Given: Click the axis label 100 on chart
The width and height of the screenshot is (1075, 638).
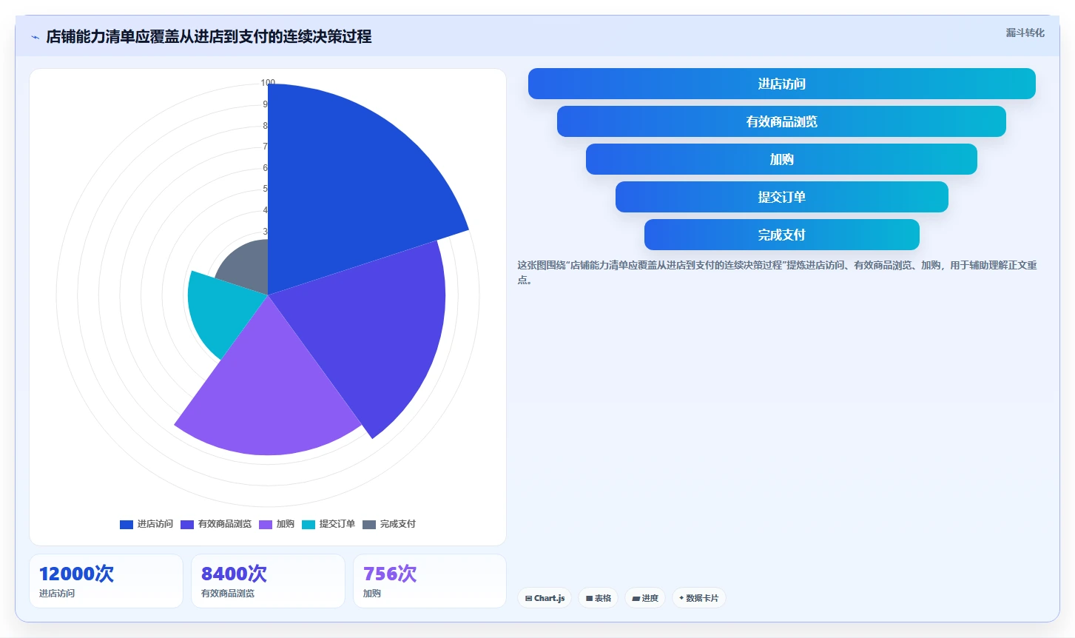Looking at the screenshot, I should click(268, 83).
